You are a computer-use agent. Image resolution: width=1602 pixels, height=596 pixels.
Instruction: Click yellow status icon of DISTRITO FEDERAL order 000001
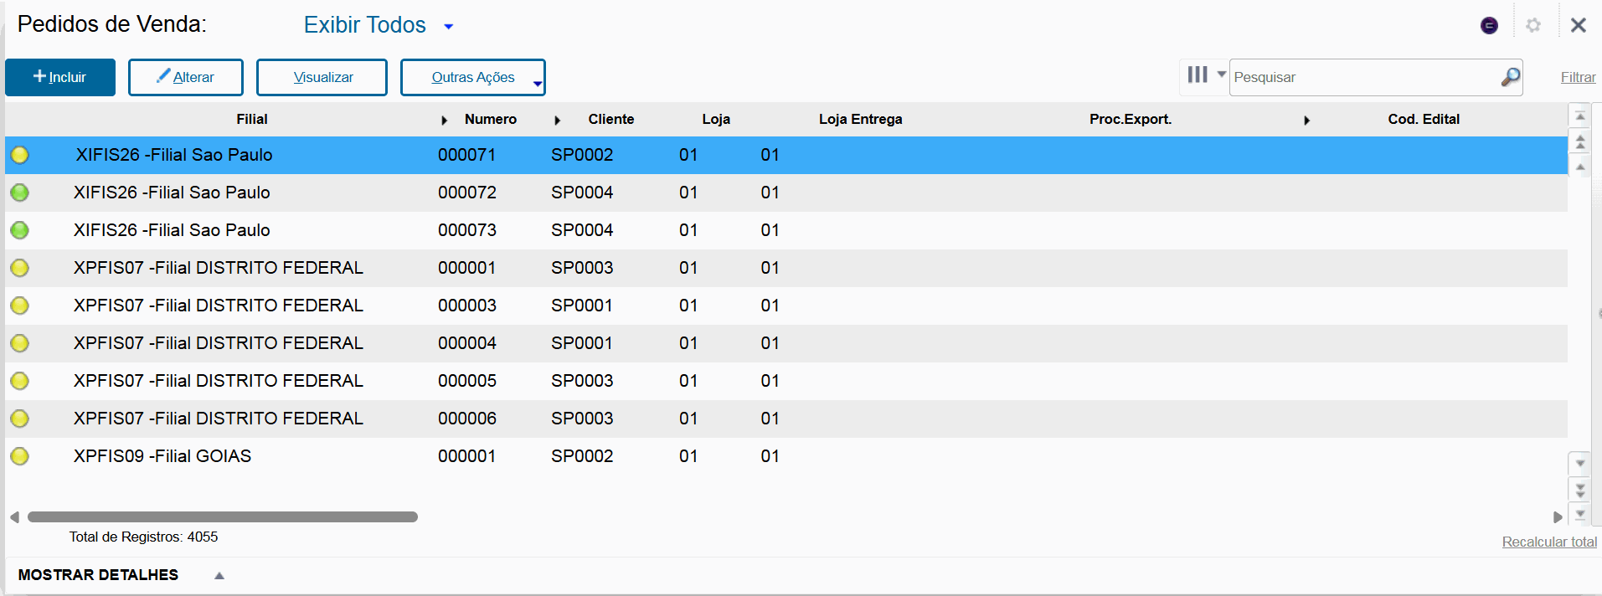tap(20, 268)
